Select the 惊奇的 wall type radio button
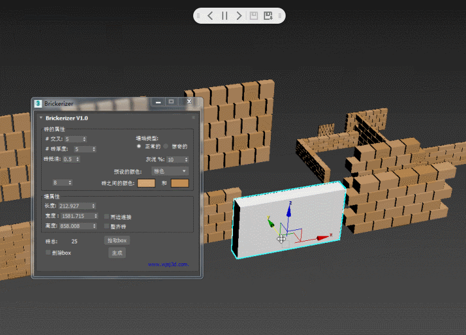Image resolution: width=466 pixels, height=335 pixels. click(166, 146)
